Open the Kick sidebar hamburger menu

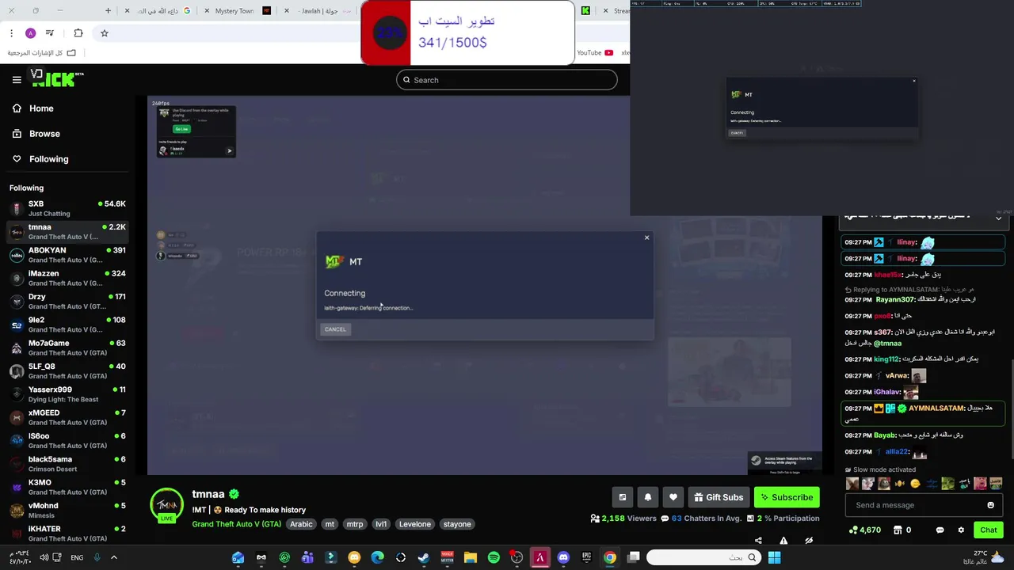click(17, 79)
